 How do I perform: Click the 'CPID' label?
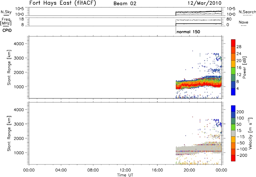[7, 30]
